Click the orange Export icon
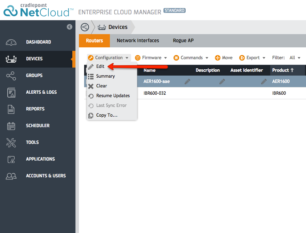 (x=242, y=58)
